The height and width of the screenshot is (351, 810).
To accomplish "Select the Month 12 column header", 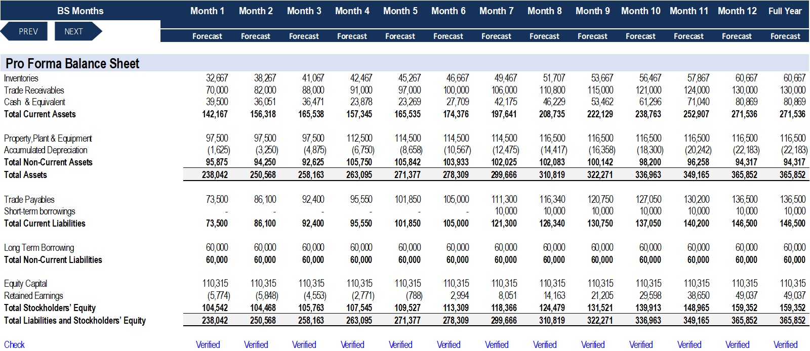I will click(x=737, y=11).
